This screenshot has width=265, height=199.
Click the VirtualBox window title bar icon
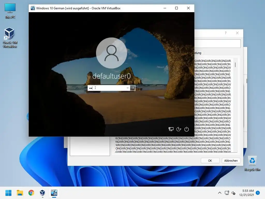[33, 8]
